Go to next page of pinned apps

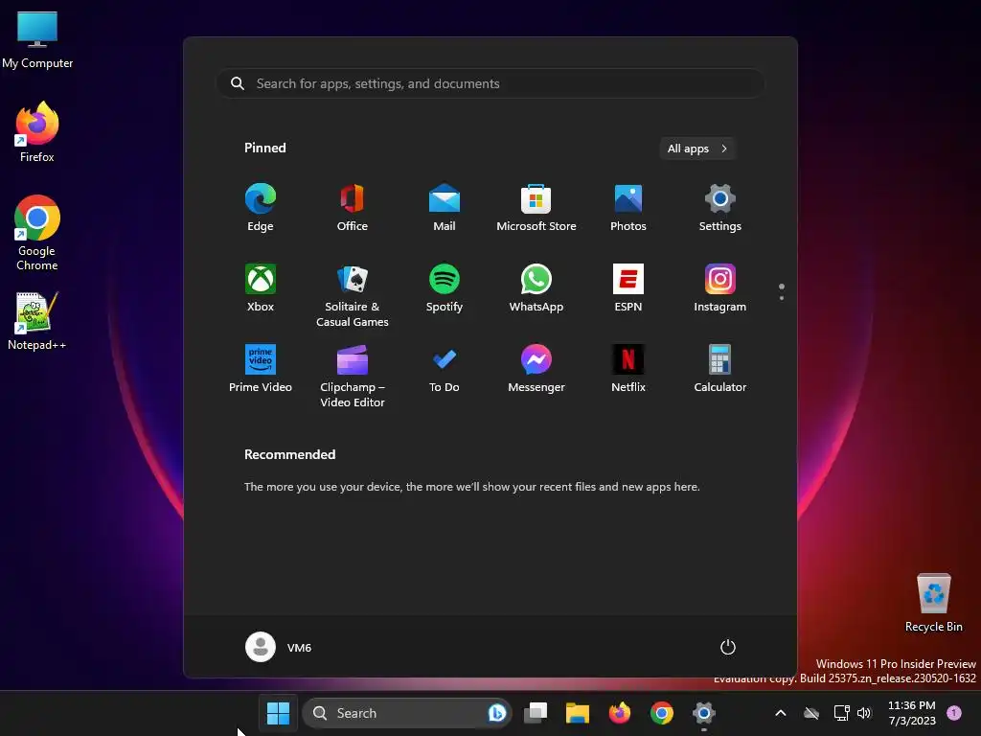(782, 298)
